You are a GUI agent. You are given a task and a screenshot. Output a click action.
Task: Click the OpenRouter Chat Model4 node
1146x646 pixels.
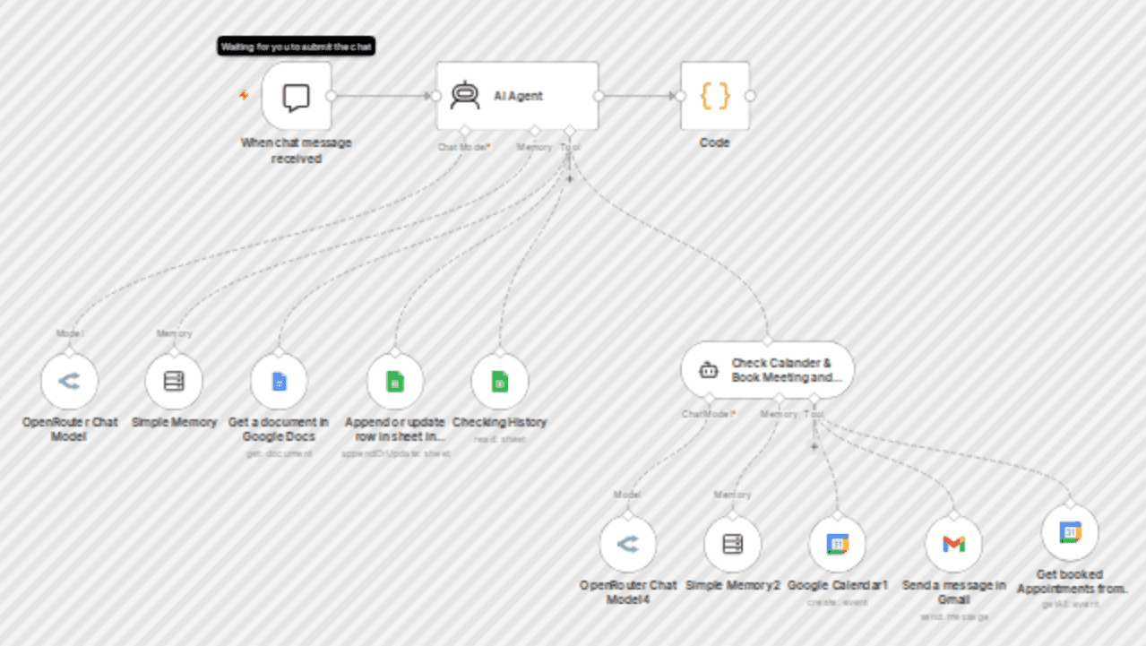click(627, 544)
